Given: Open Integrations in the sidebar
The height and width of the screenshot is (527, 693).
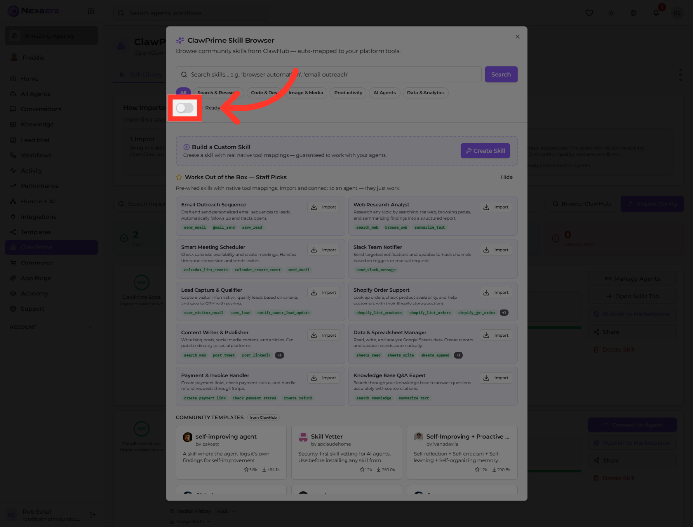Looking at the screenshot, I should pyautogui.click(x=51, y=217).
